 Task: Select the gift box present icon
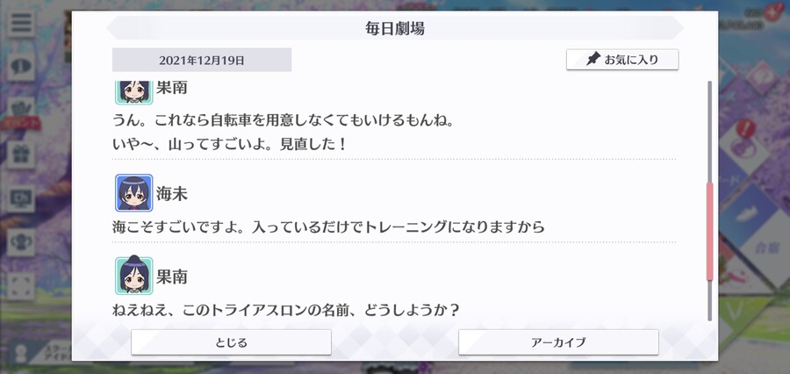point(21,154)
